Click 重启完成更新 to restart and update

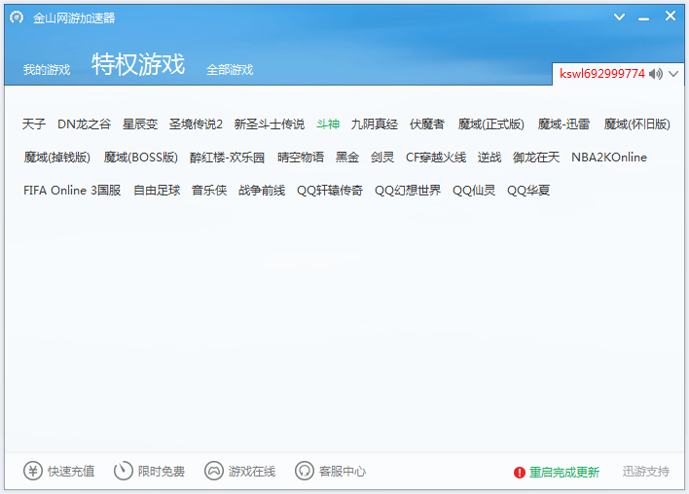564,472
